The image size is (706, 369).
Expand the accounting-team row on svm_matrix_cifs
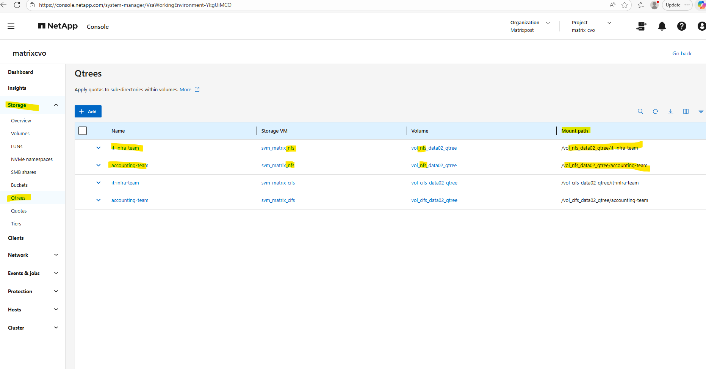99,200
